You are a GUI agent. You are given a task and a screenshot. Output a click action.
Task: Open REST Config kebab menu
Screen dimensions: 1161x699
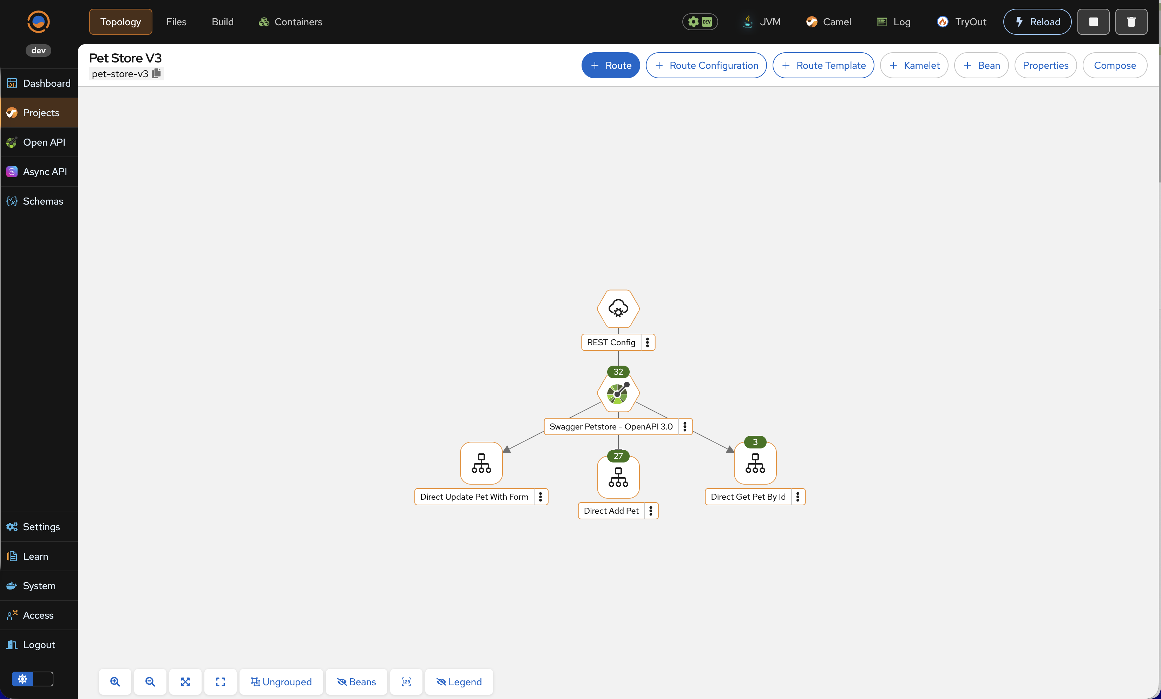click(x=648, y=342)
